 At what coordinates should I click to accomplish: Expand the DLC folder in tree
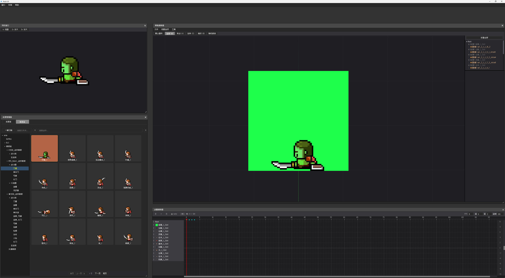pos(5,143)
